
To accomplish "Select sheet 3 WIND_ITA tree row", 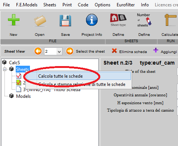I will [52, 90].
